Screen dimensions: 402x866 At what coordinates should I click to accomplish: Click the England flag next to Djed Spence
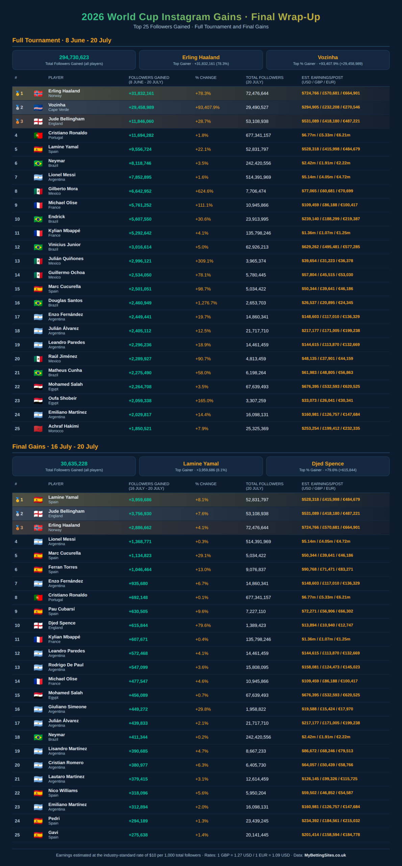pyautogui.click(x=38, y=625)
